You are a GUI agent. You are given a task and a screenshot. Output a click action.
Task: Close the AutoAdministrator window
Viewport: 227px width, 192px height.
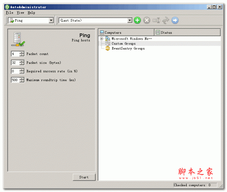(x=220, y=7)
